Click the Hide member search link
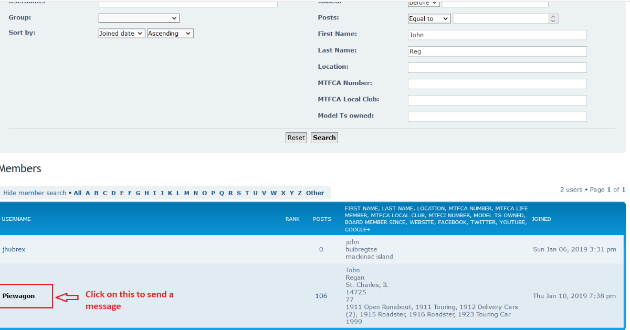 [35, 193]
